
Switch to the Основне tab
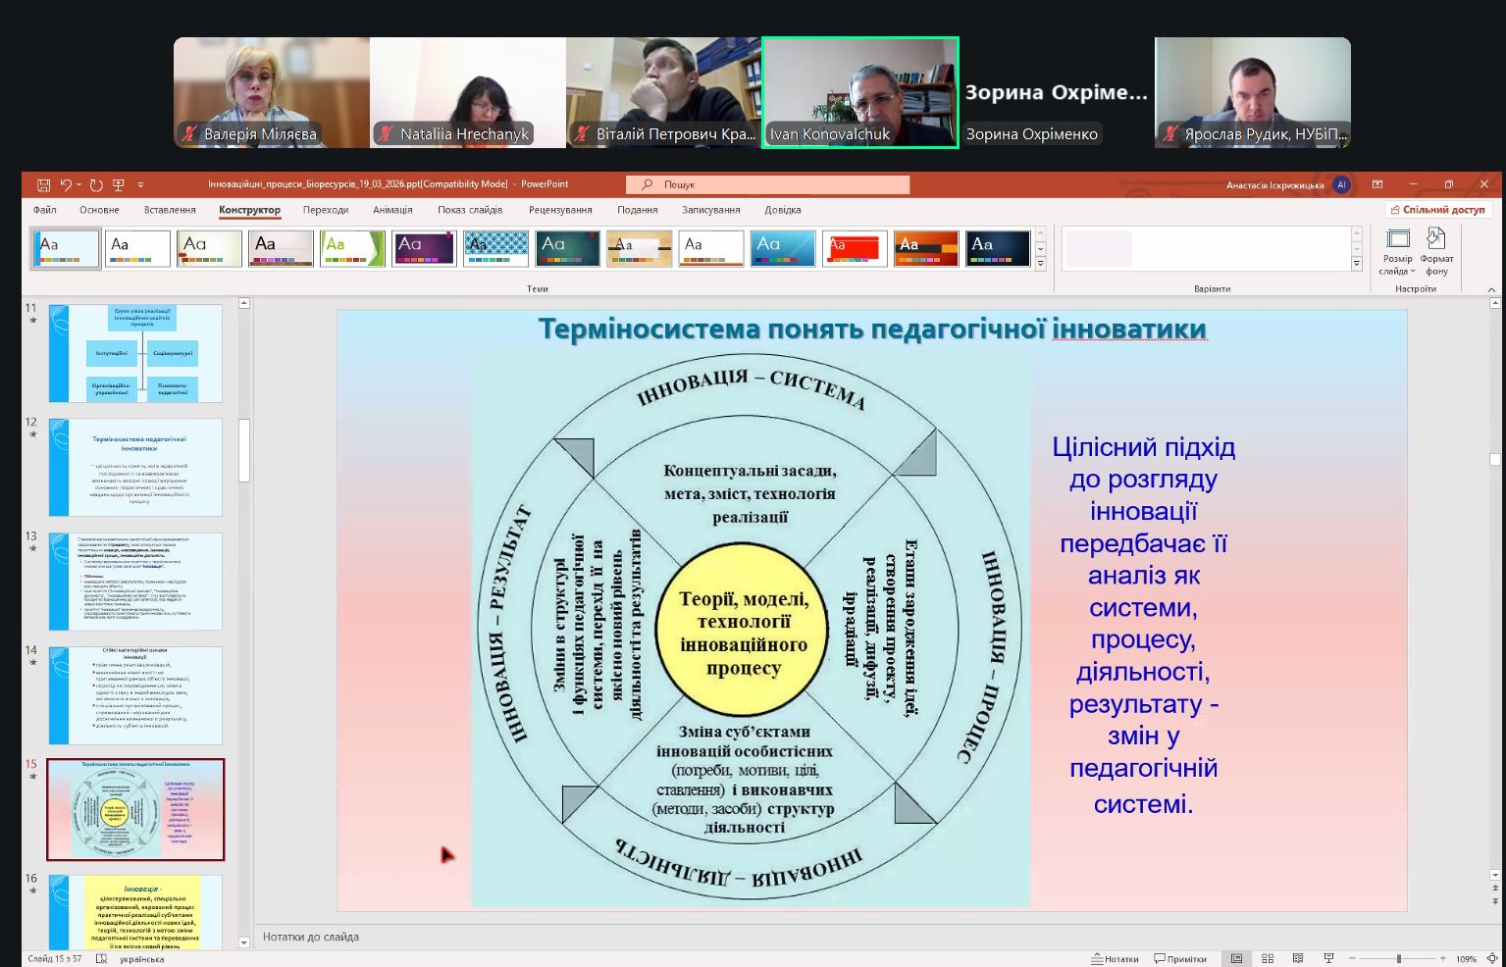tap(99, 210)
